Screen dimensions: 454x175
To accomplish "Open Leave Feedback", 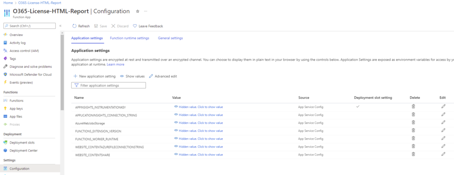I will 148,26.
